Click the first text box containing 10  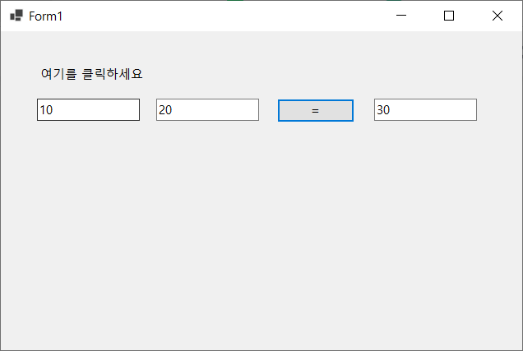click(x=88, y=109)
